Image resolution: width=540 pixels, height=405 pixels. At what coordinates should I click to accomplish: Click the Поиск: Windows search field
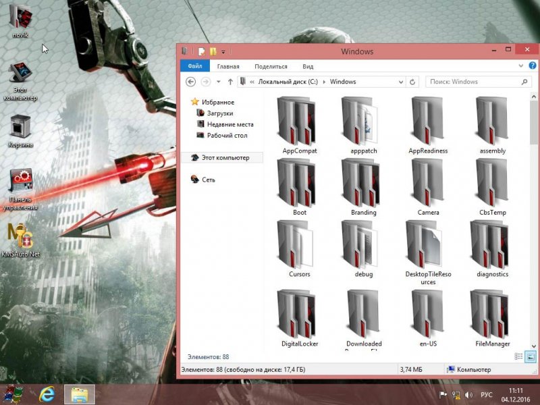479,82
